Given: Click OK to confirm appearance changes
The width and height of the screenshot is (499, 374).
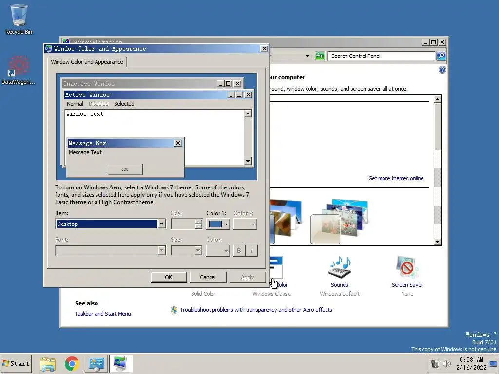Looking at the screenshot, I should tap(168, 277).
